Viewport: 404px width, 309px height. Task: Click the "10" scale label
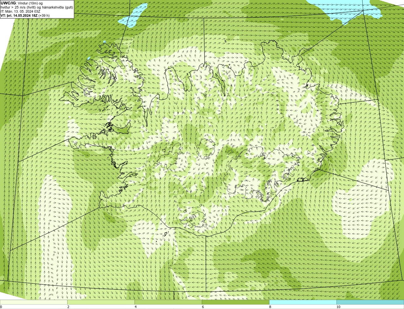tap(338, 307)
